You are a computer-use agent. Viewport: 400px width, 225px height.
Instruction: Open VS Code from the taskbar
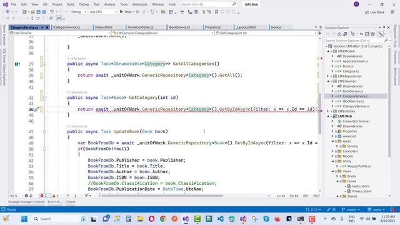221,219
